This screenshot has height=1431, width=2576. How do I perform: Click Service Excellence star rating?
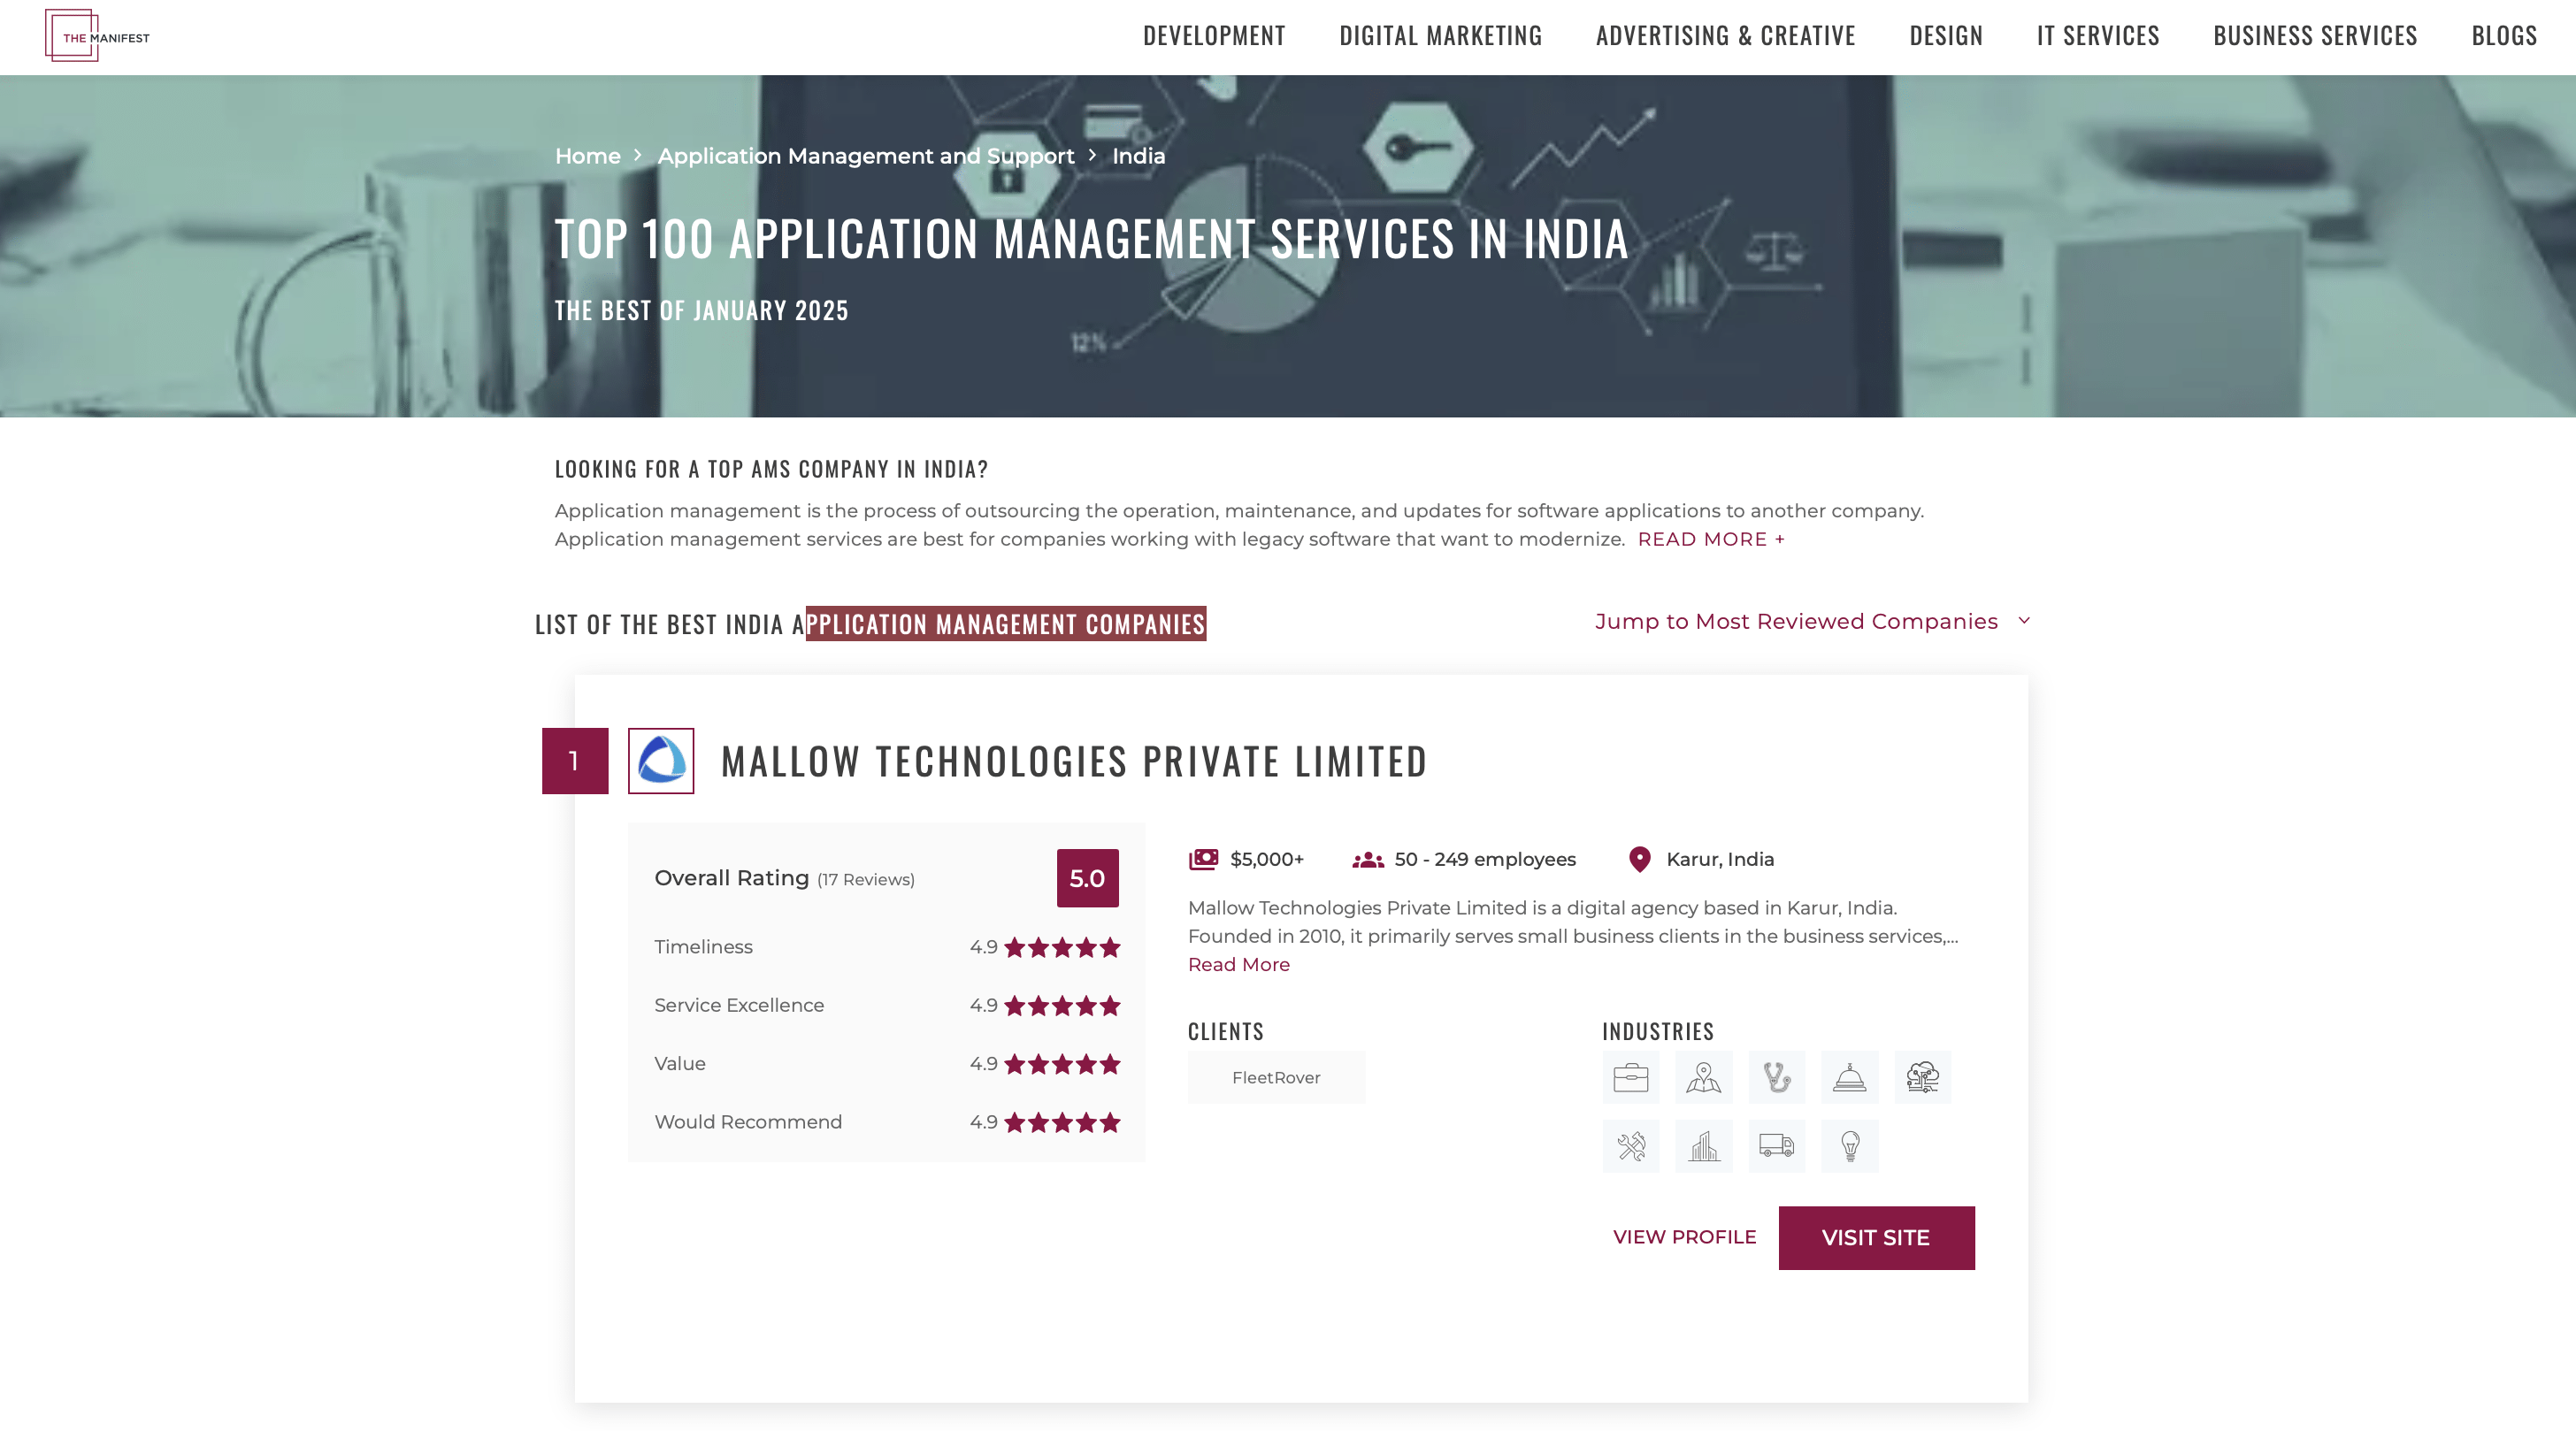pyautogui.click(x=1062, y=1005)
